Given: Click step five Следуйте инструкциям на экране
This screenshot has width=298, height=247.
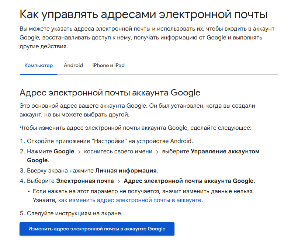Looking at the screenshot, I should click(74, 213).
